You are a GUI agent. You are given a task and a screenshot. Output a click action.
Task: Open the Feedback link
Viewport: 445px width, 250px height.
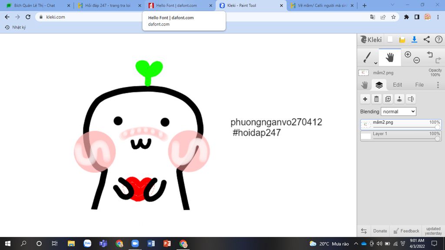(x=406, y=231)
